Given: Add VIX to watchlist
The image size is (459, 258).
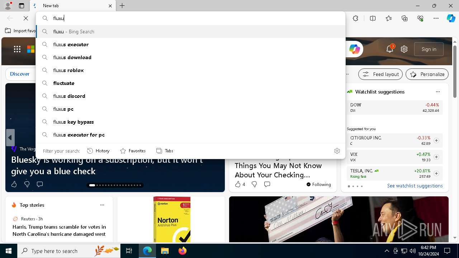Looking at the screenshot, I should (436, 157).
